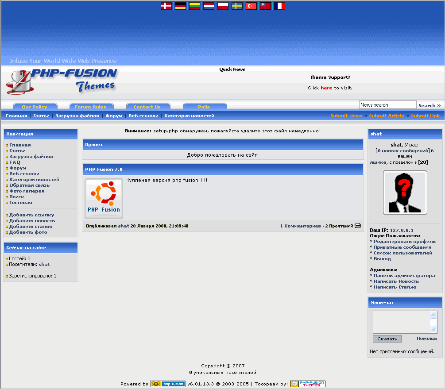Click Добавить статью in sidebar
The image size is (445, 389).
pos(31,227)
